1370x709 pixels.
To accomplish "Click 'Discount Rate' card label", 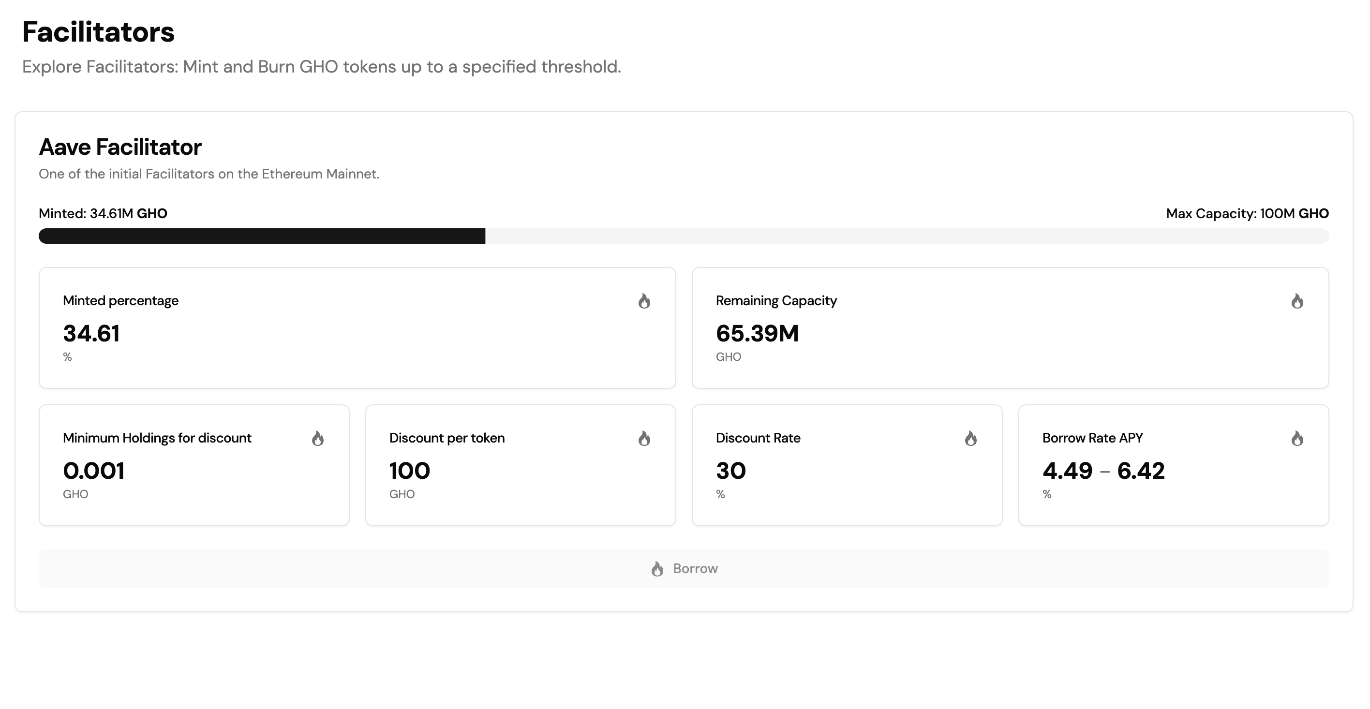I will (758, 438).
